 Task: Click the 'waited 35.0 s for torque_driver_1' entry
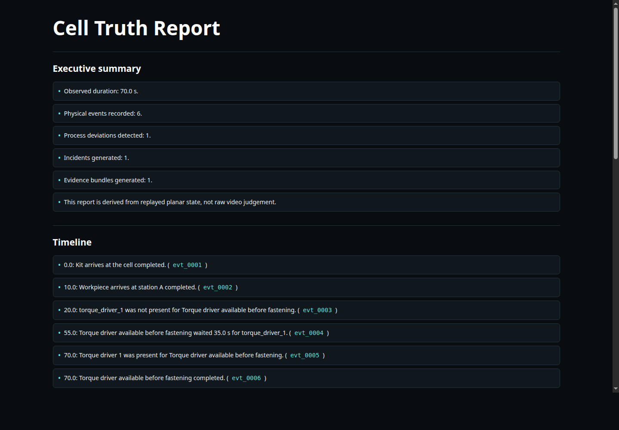tap(306, 333)
